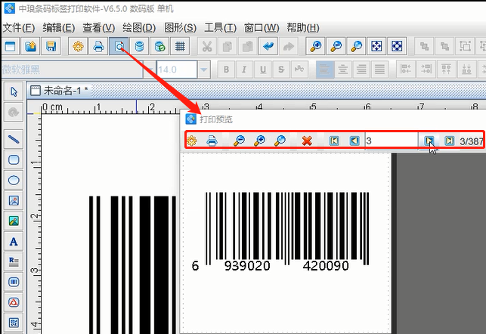Click the actual-size icon beside fit-to-window

point(397,47)
